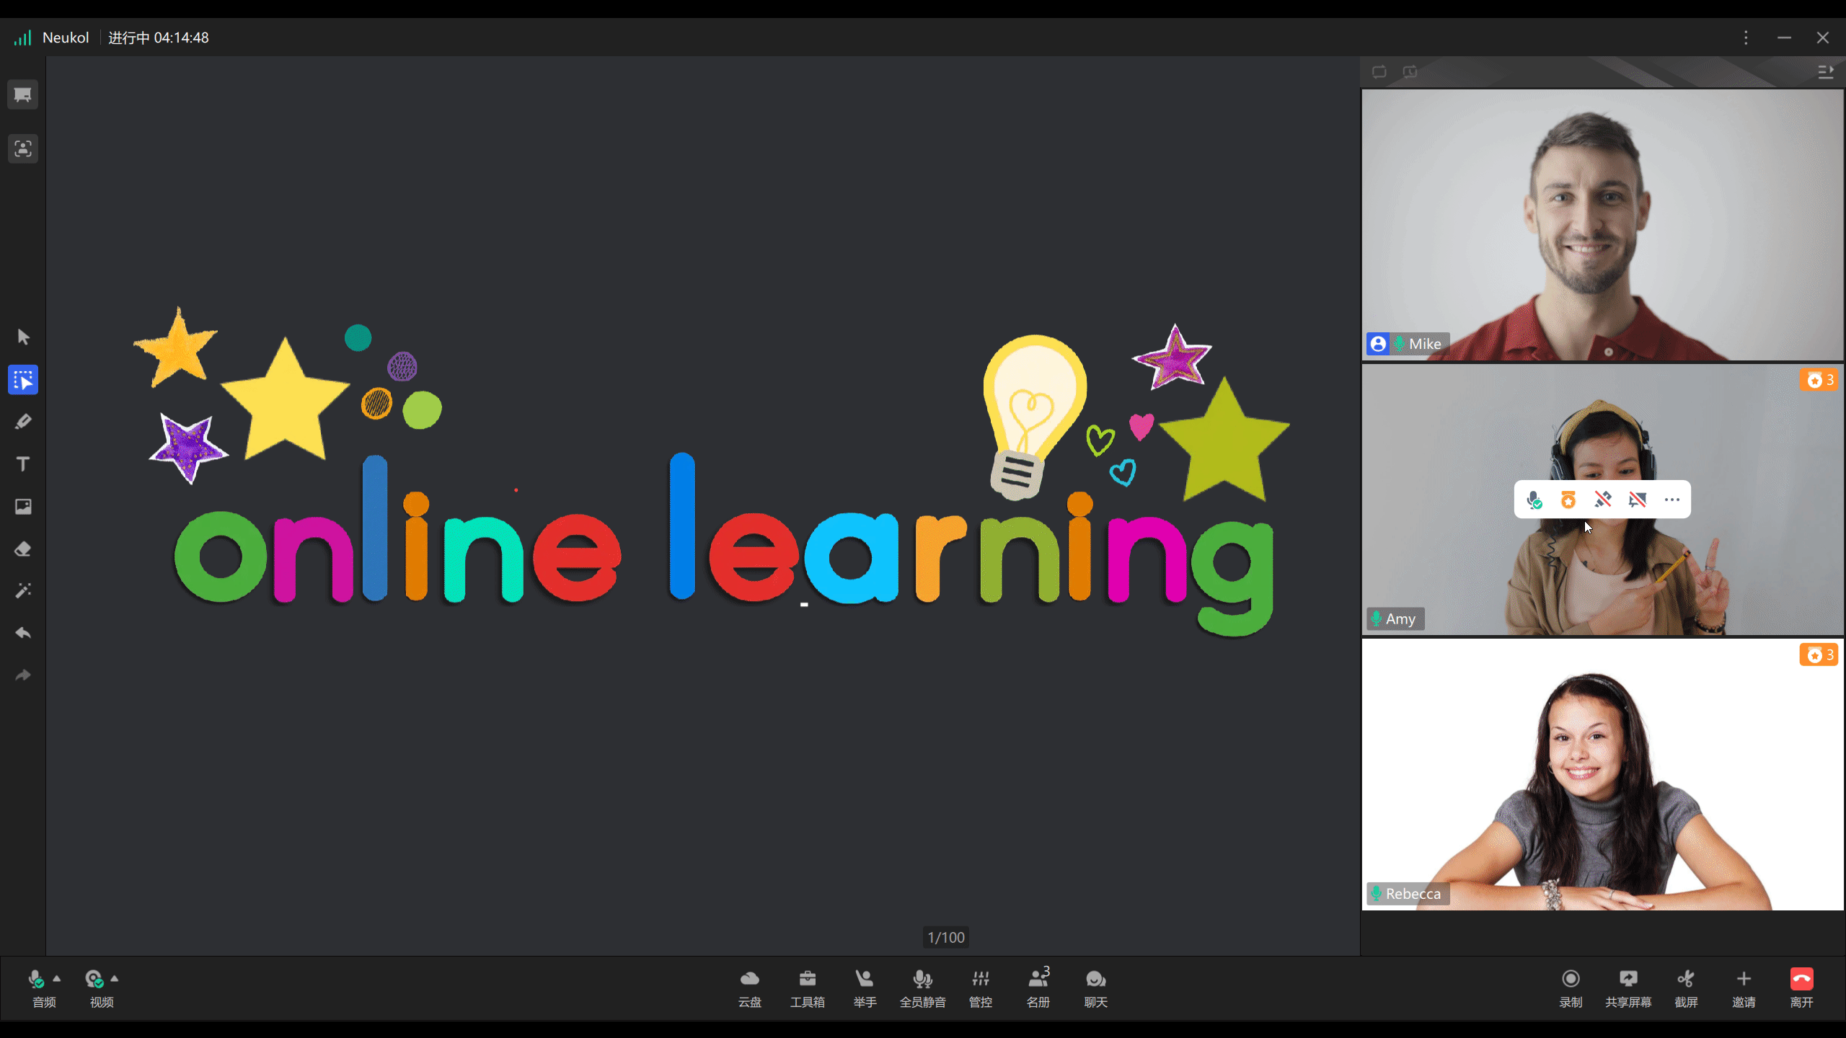Toggle Amy's drawing permission in popup
Screen dimensions: 1846x1038
coord(1603,500)
